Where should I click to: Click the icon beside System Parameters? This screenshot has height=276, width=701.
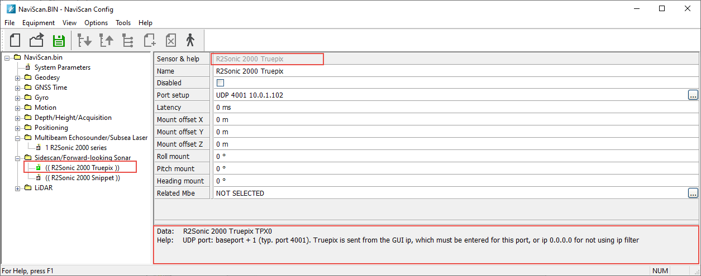tap(28, 67)
